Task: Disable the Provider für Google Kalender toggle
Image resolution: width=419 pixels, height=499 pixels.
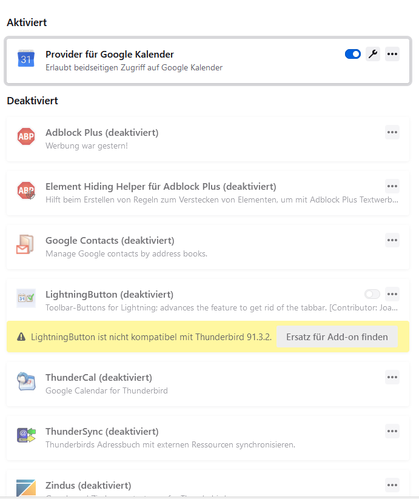Action: 353,55
